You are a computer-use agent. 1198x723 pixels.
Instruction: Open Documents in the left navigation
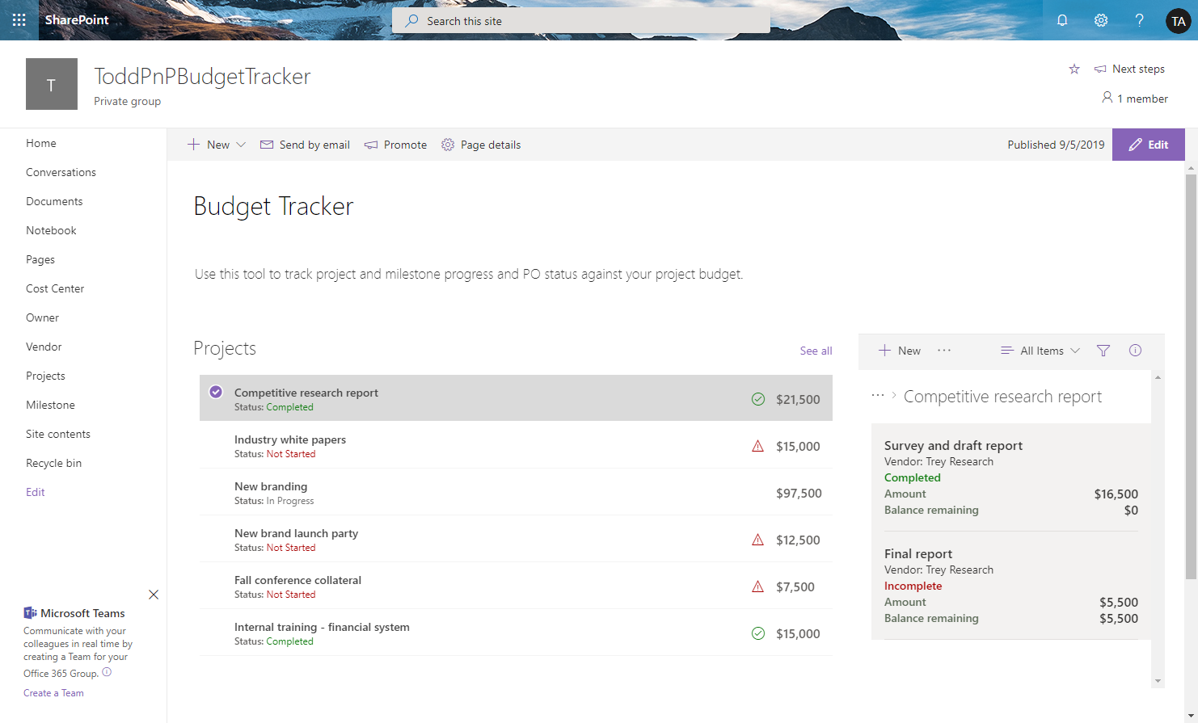tap(54, 201)
